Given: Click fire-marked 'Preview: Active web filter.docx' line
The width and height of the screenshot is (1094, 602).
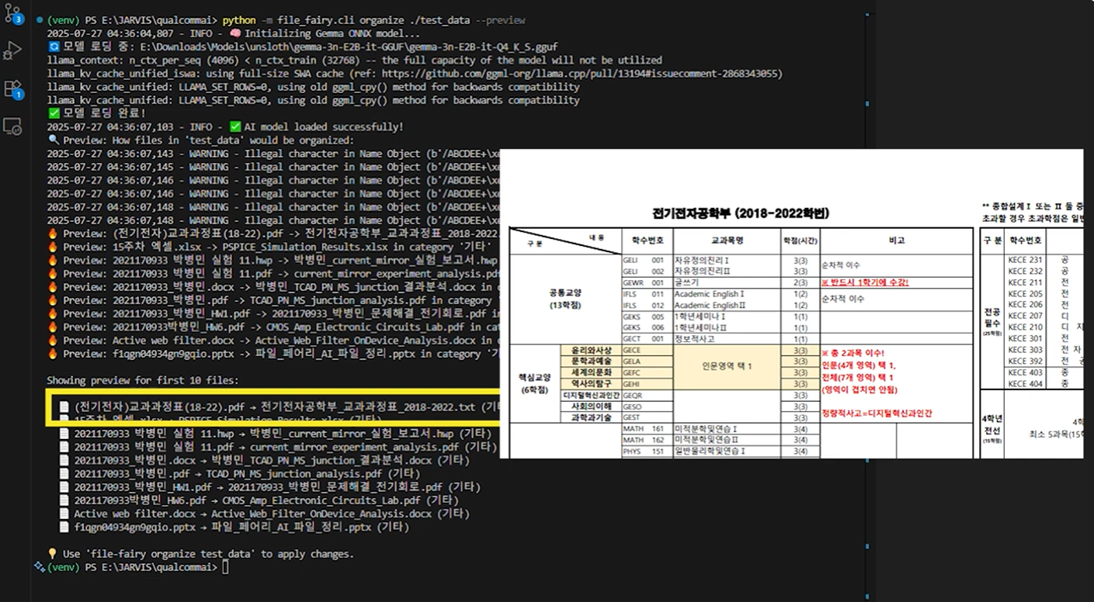Looking at the screenshot, I should tap(273, 341).
